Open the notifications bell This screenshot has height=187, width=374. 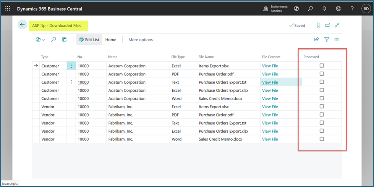tap(324, 9)
